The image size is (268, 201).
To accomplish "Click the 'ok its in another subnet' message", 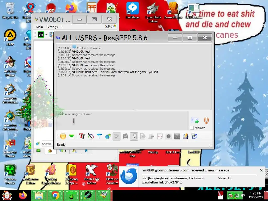I will tap(100, 65).
